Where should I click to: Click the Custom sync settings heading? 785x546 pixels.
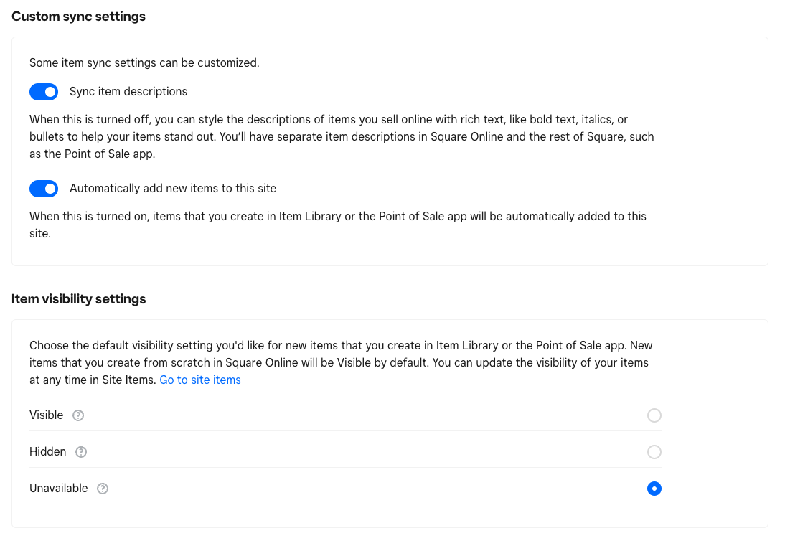(x=78, y=17)
